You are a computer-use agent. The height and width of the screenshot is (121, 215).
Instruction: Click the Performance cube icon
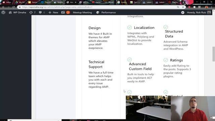click(x=98, y=12)
